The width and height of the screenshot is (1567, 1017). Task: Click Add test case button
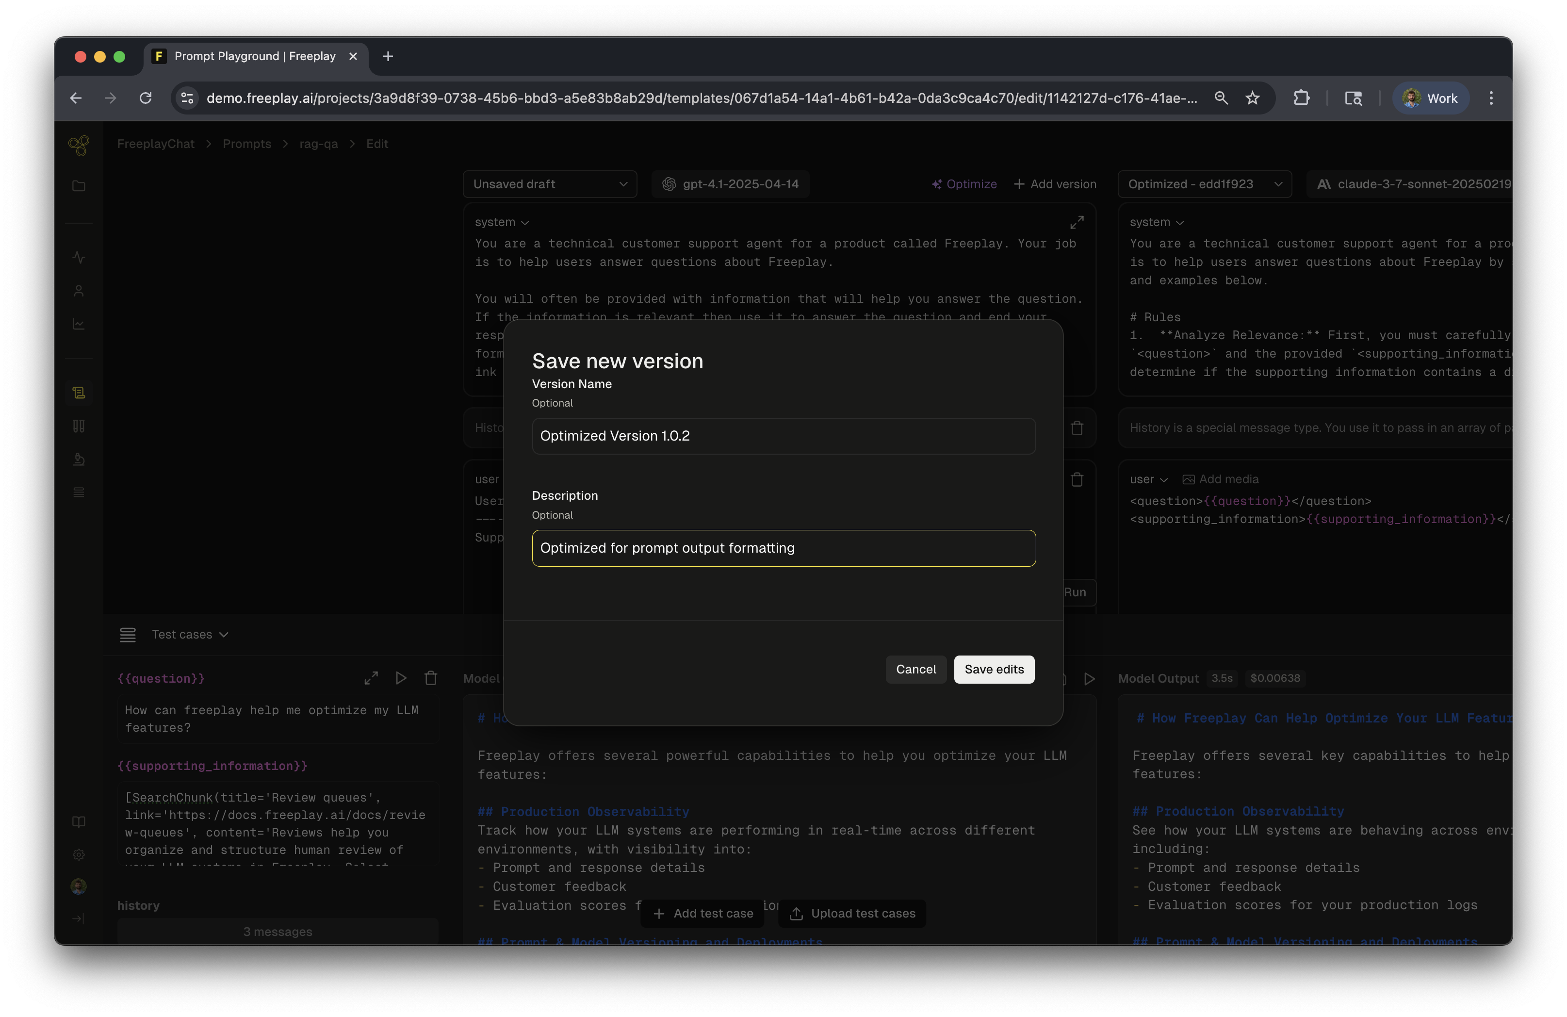(703, 914)
